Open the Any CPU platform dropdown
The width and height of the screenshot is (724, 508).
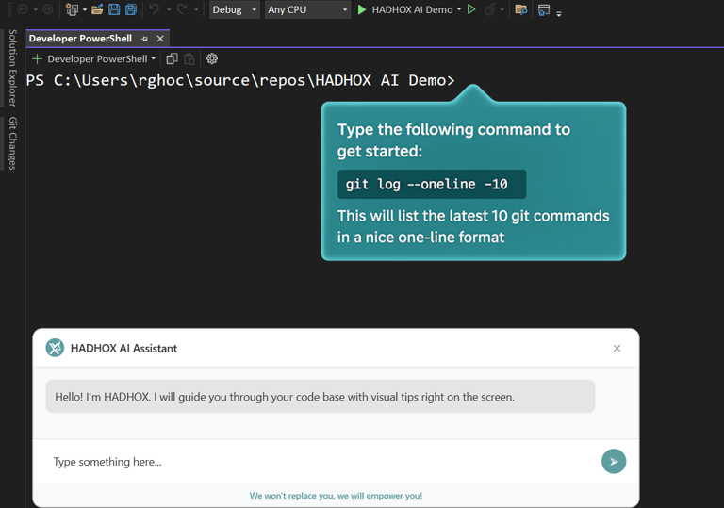(x=307, y=9)
